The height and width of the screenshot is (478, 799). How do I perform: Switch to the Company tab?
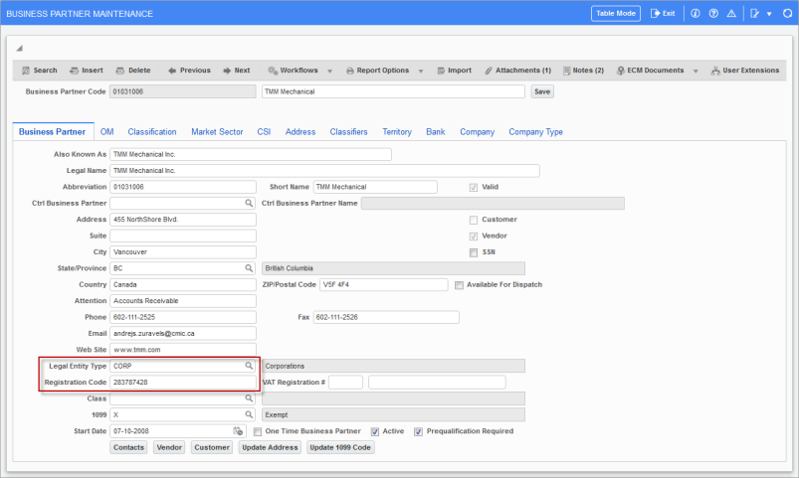pyautogui.click(x=477, y=132)
